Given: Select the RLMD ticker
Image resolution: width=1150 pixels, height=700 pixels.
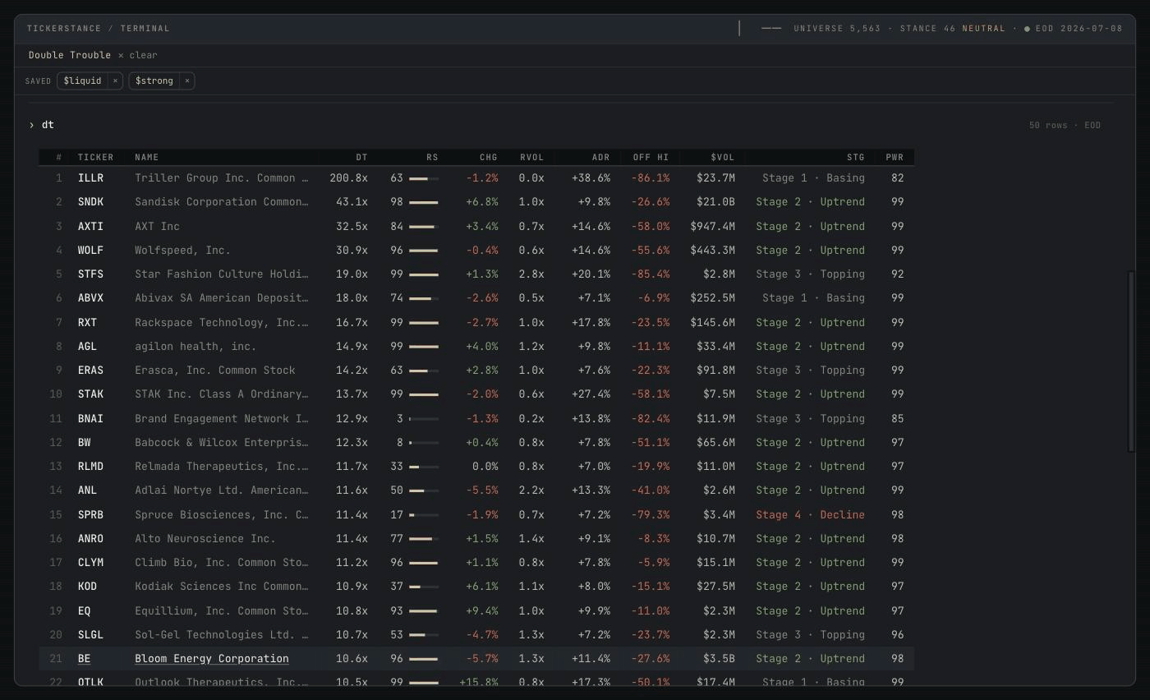Looking at the screenshot, I should pyautogui.click(x=90, y=466).
